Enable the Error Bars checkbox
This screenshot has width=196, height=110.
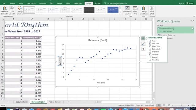[150, 52]
